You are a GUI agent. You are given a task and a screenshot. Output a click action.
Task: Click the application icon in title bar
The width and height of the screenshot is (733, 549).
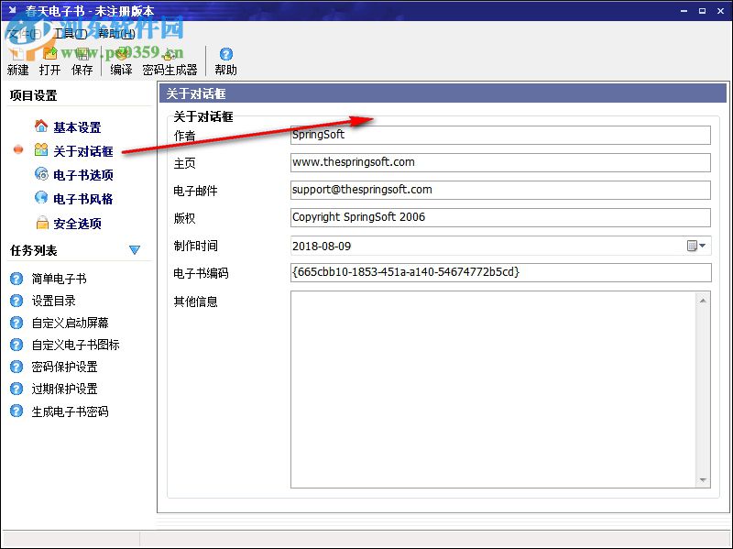(x=13, y=10)
